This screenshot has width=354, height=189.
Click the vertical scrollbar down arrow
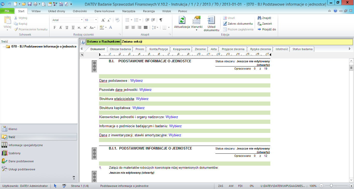(351, 180)
